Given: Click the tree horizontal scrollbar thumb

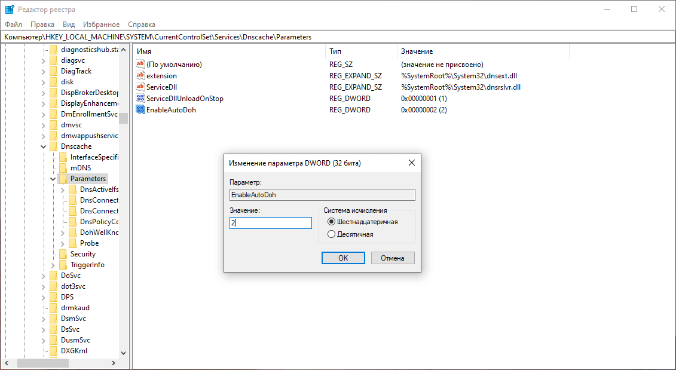Looking at the screenshot, I should tap(42, 363).
